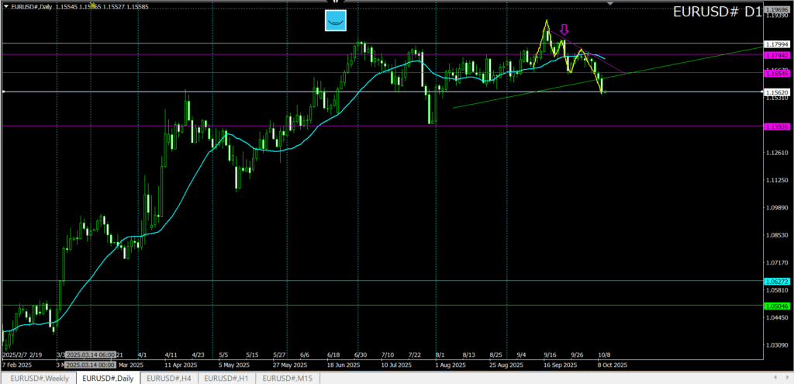Switch to the EURUSD#,Weekly tab

tap(40, 378)
